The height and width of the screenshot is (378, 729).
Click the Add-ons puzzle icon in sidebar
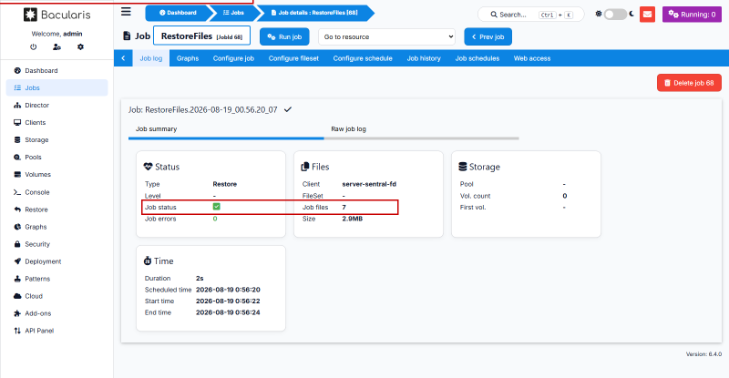click(17, 313)
